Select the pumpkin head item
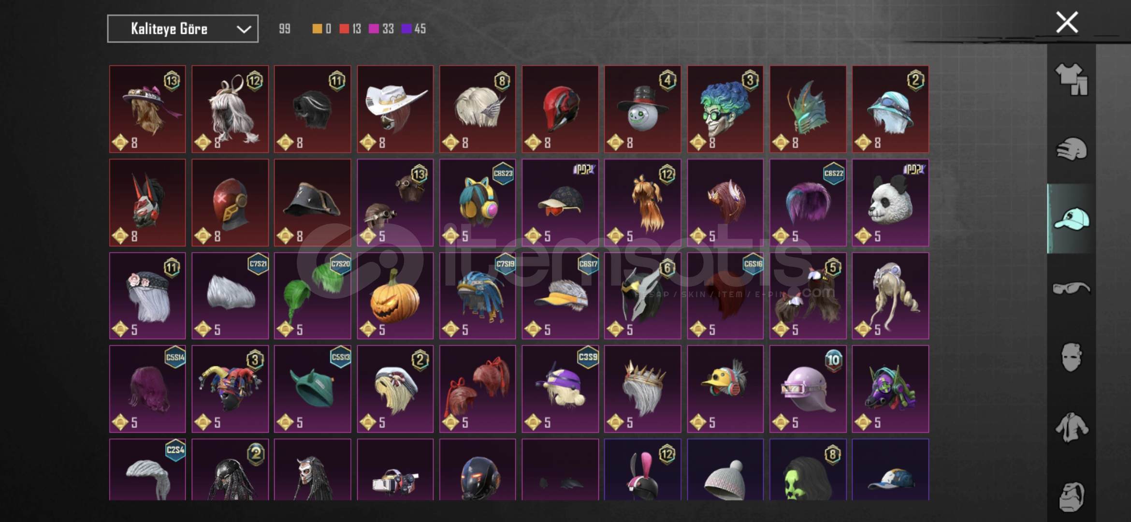 pyautogui.click(x=395, y=296)
